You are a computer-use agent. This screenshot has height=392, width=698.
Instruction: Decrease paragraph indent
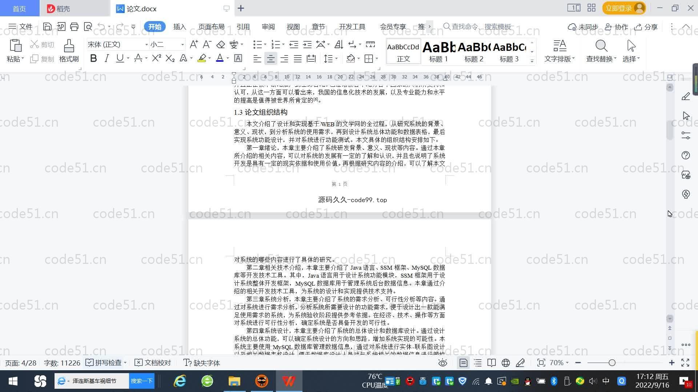click(x=294, y=44)
